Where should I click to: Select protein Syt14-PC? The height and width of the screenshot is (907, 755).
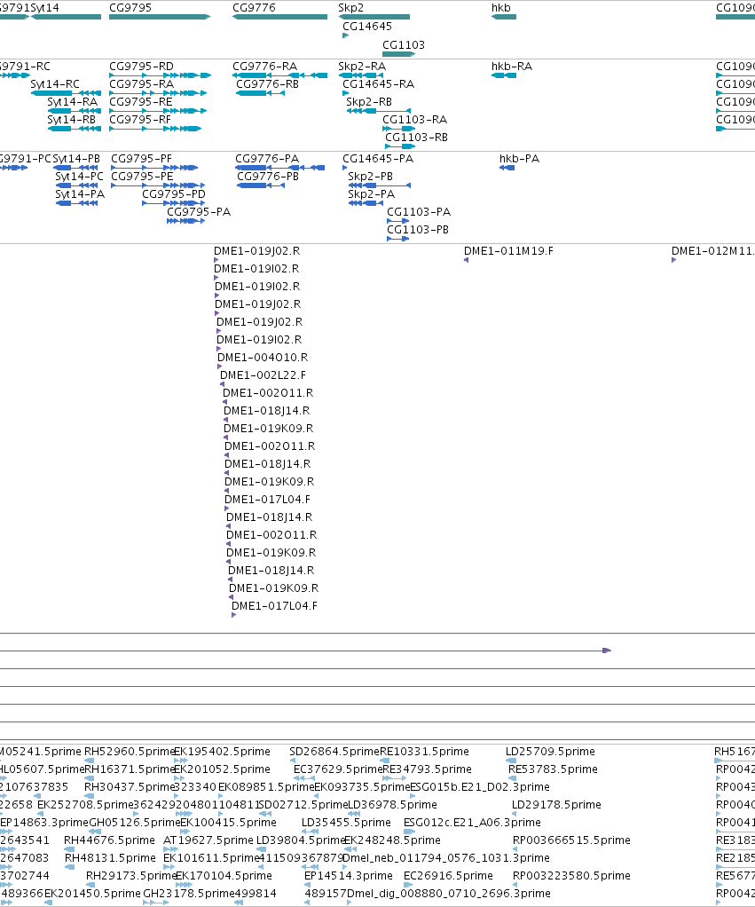[x=76, y=185]
